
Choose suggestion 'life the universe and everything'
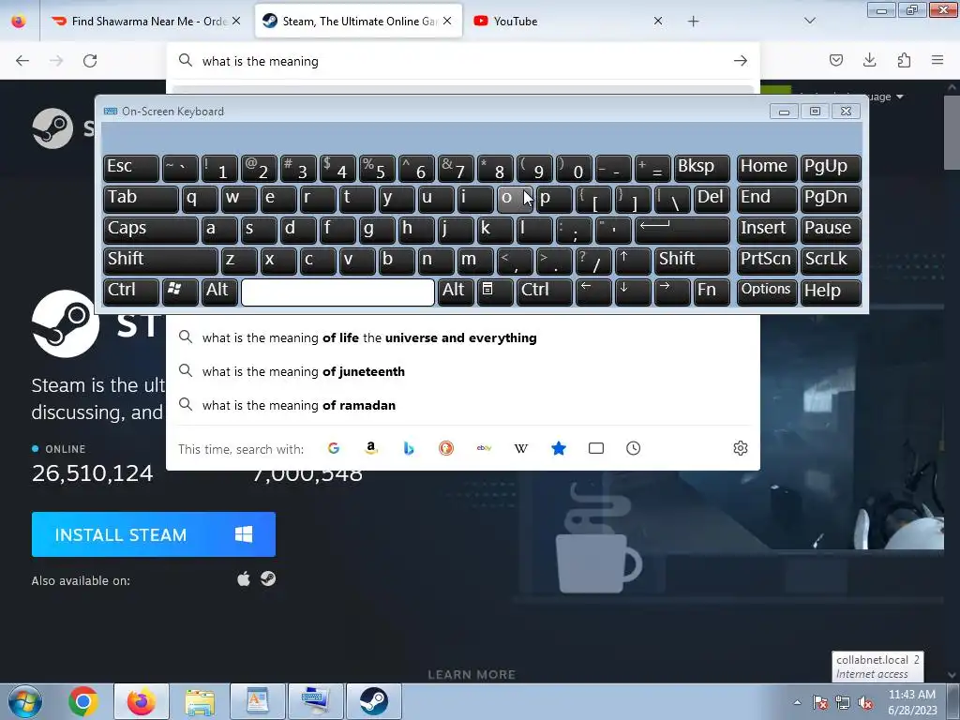tap(463, 337)
